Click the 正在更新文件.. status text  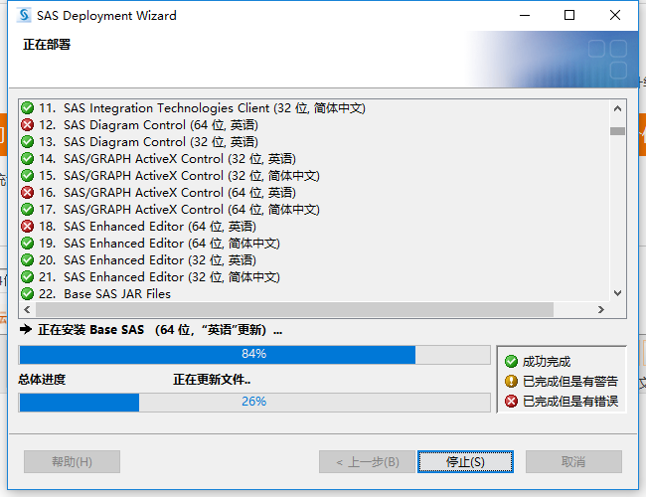click(x=212, y=379)
